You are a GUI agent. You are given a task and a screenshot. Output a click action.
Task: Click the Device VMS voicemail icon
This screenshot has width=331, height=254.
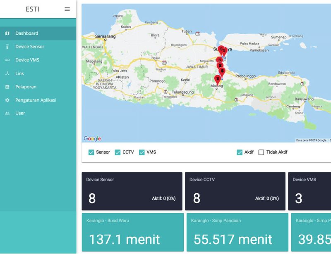7,60
